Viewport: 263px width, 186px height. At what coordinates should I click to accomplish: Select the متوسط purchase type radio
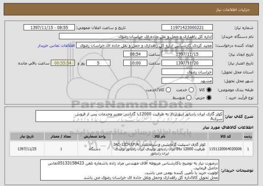pos(189,97)
